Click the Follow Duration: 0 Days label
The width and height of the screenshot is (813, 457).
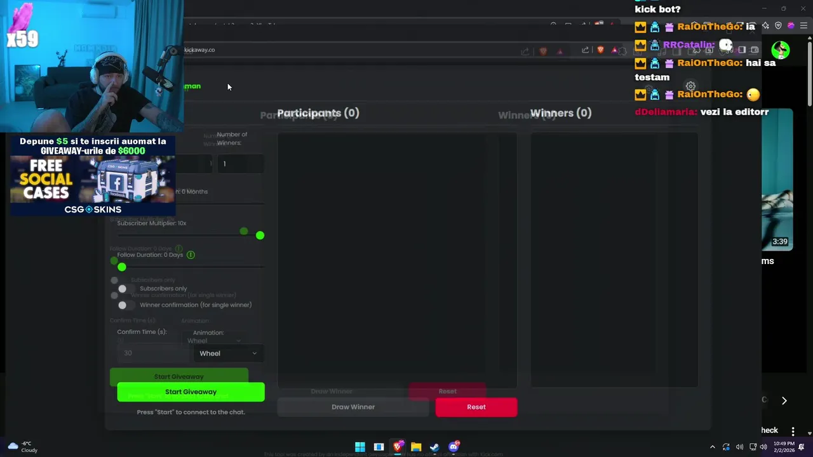(x=150, y=255)
